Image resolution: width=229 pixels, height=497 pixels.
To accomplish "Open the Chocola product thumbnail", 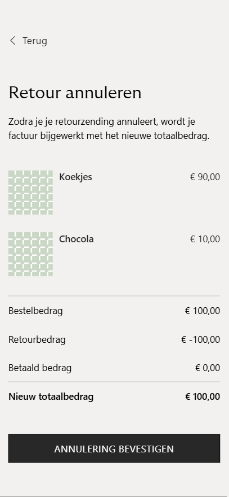I will pos(30,254).
